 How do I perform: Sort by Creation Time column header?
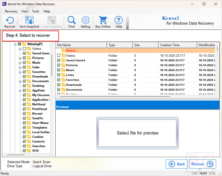pyautogui.click(x=178, y=45)
